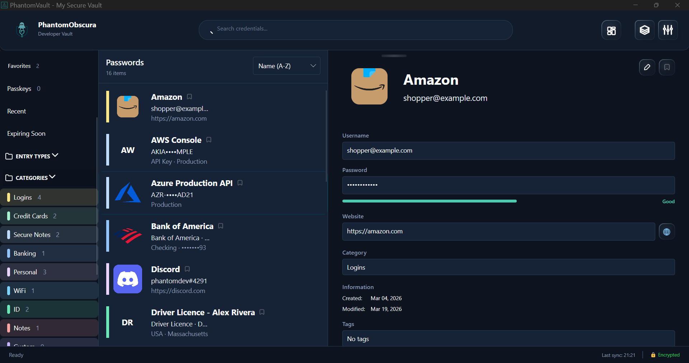Open the dashboard grid view icon
This screenshot has height=363, width=689.
(x=611, y=30)
